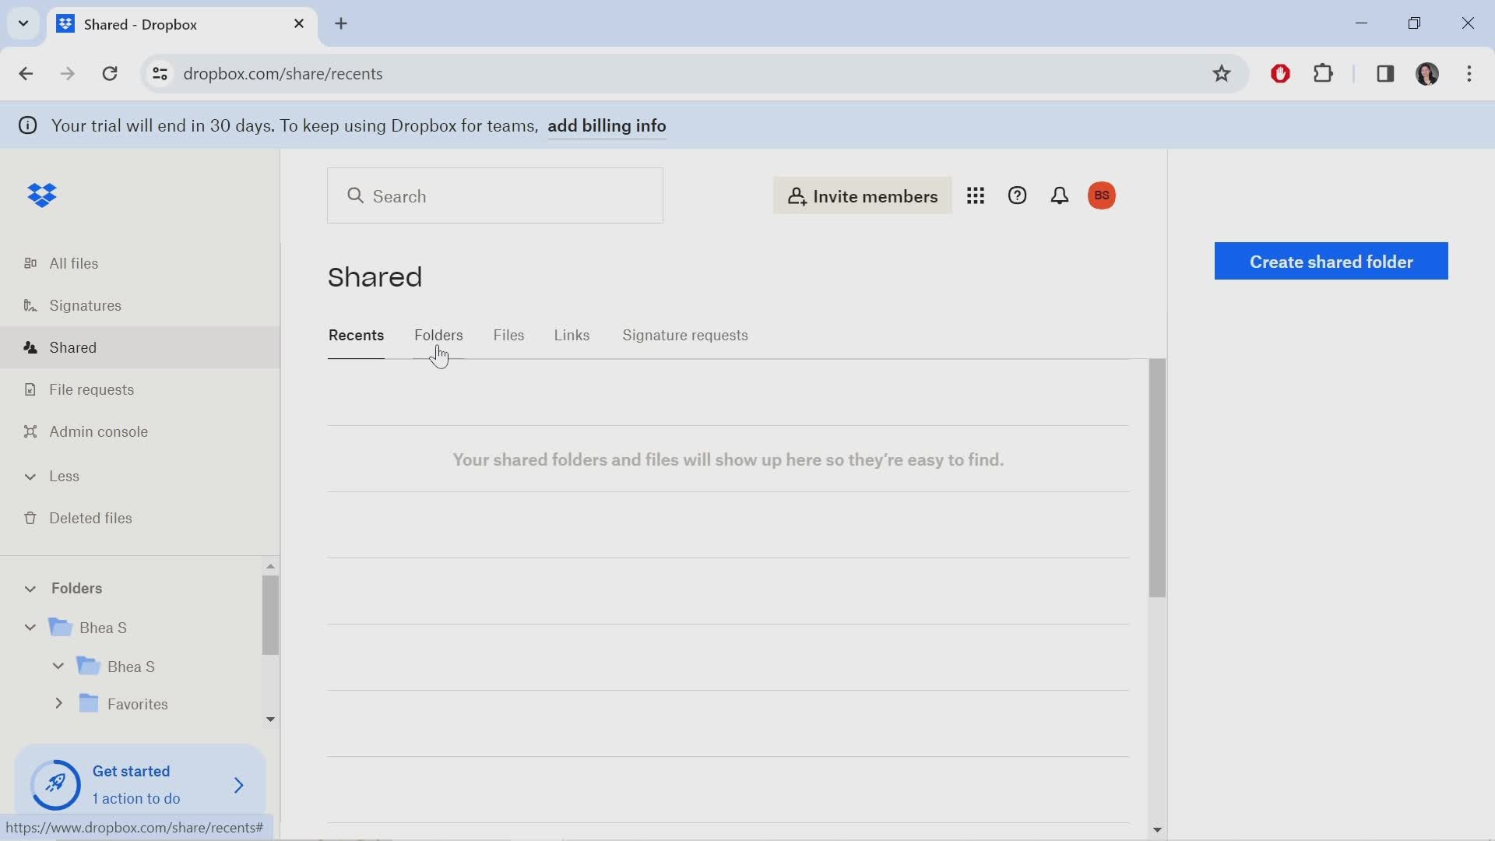Click the back navigation arrow icon

[x=26, y=73]
